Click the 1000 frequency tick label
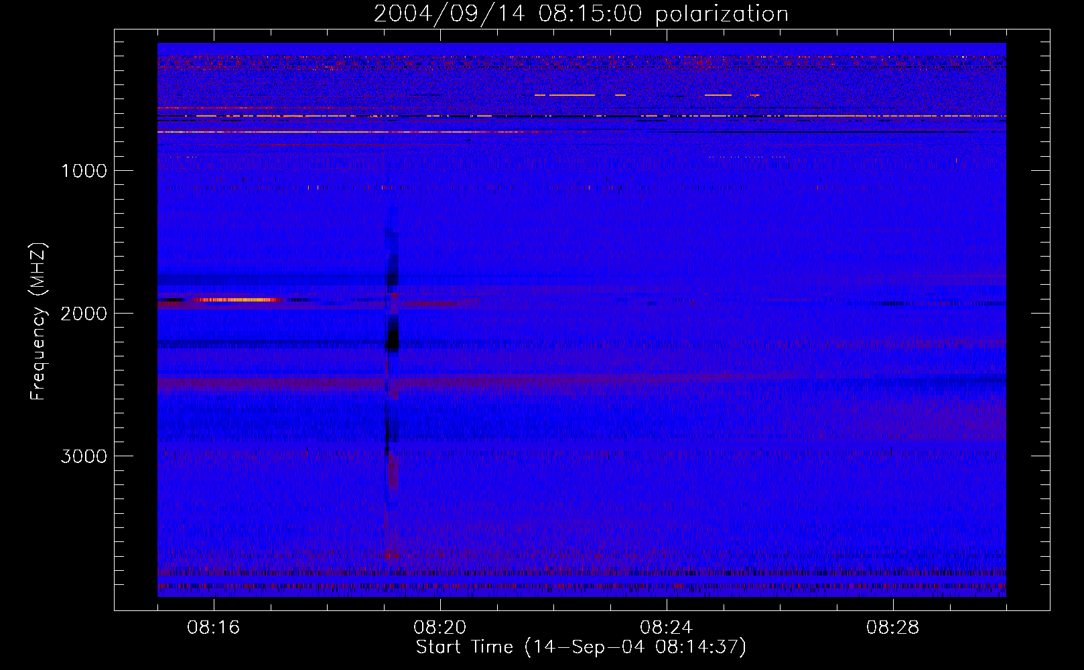The width and height of the screenshot is (1084, 670). (x=84, y=171)
